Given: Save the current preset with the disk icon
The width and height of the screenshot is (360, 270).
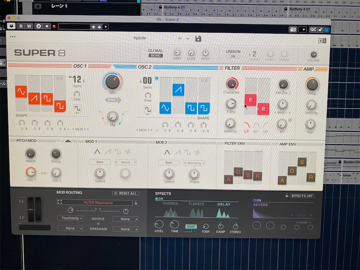Looking at the screenshot, I should (x=198, y=39).
